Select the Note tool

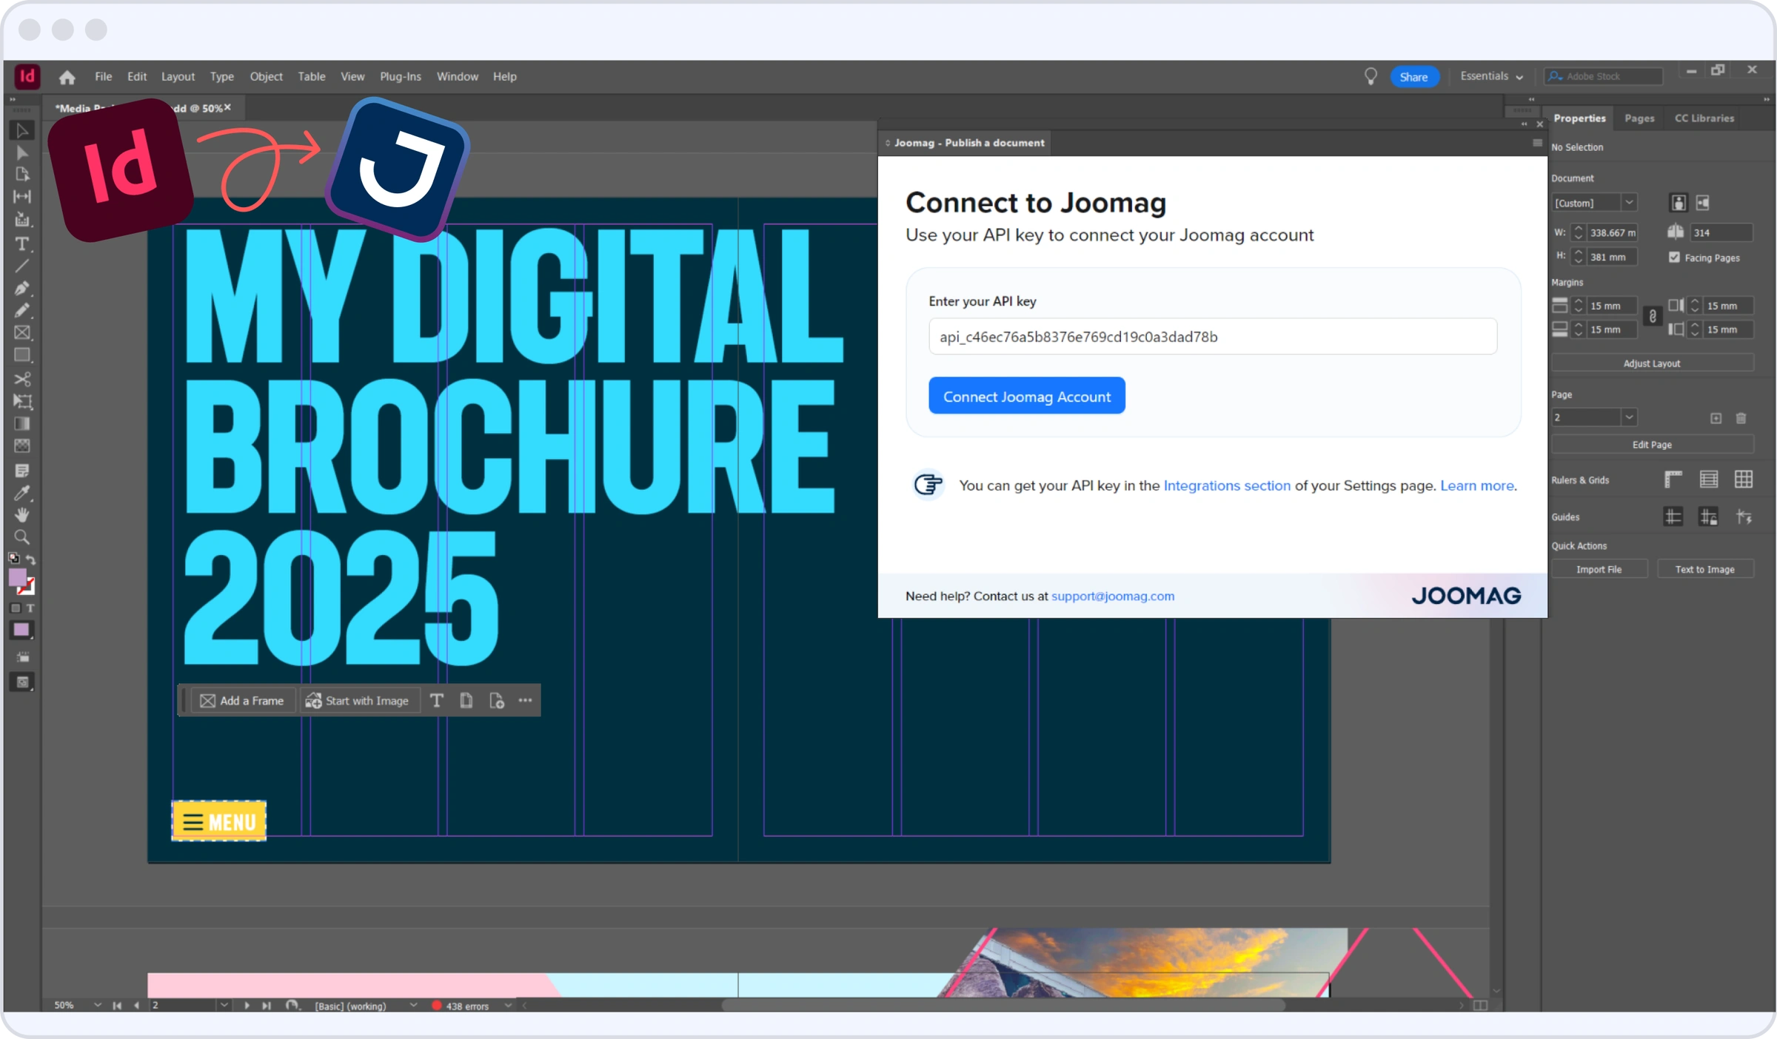[22, 471]
